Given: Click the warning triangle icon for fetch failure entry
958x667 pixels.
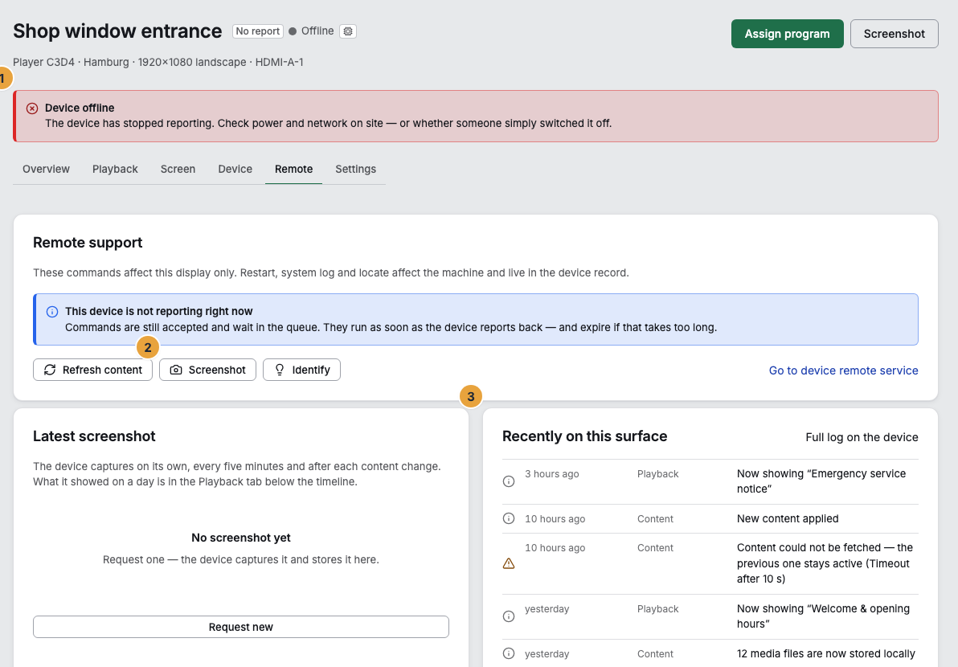Looking at the screenshot, I should coord(508,563).
